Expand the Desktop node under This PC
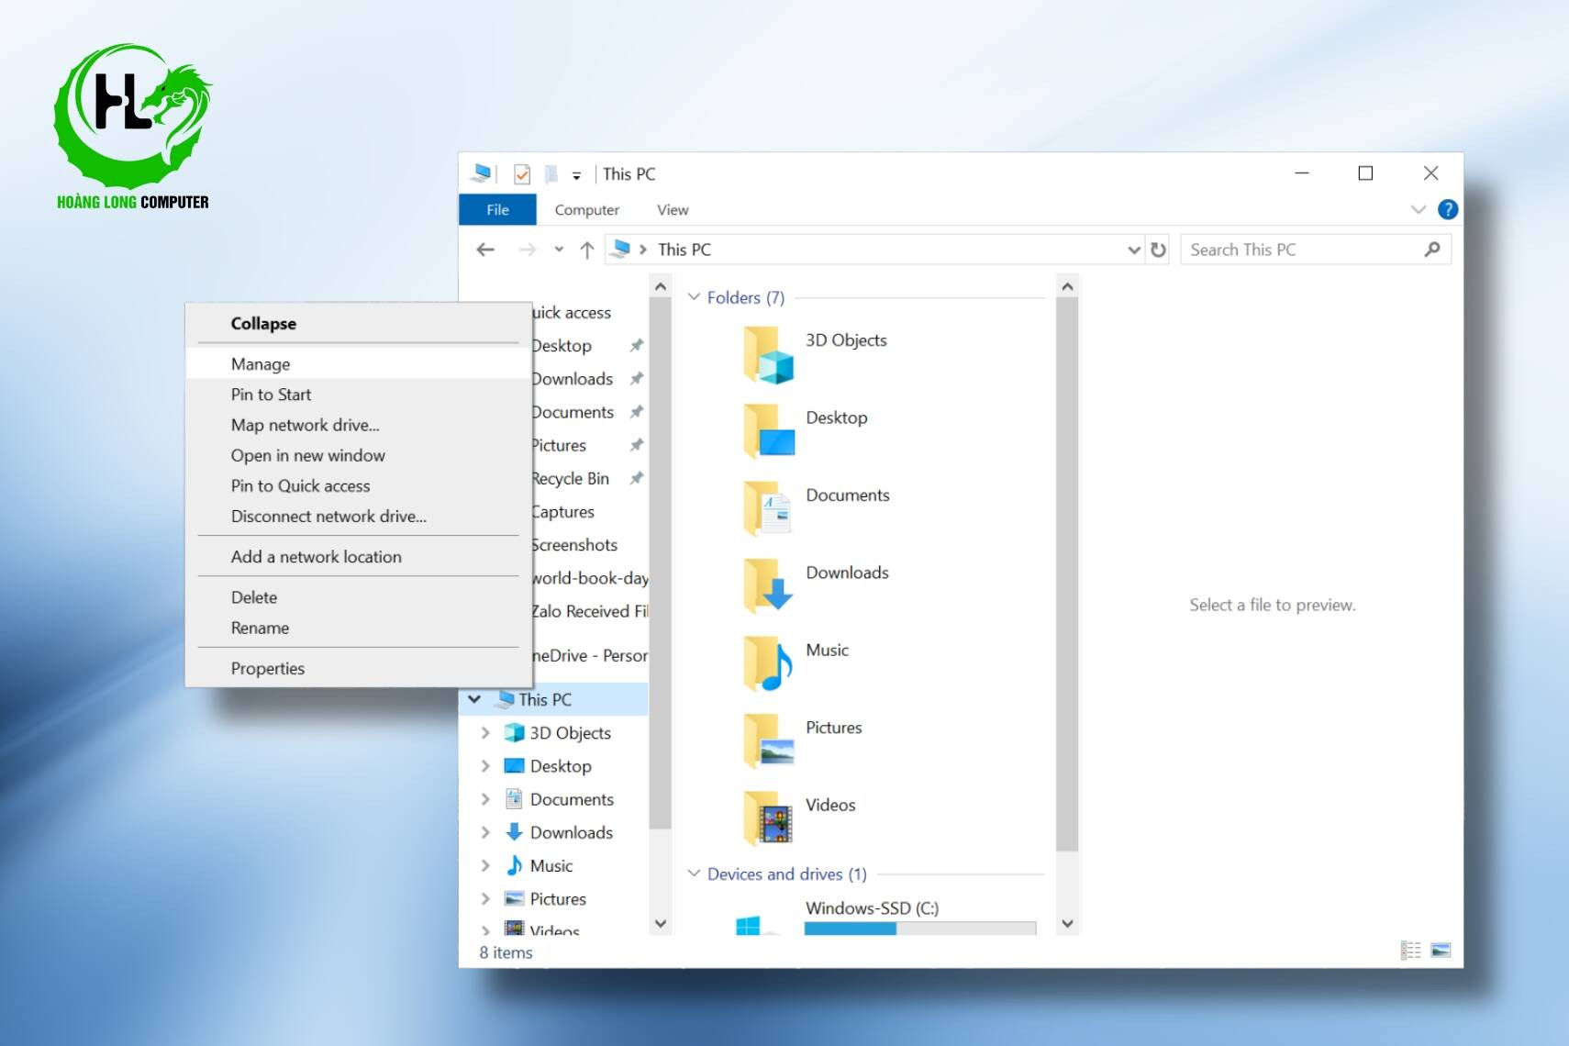Screen dimensions: 1569x1046 tap(485, 765)
